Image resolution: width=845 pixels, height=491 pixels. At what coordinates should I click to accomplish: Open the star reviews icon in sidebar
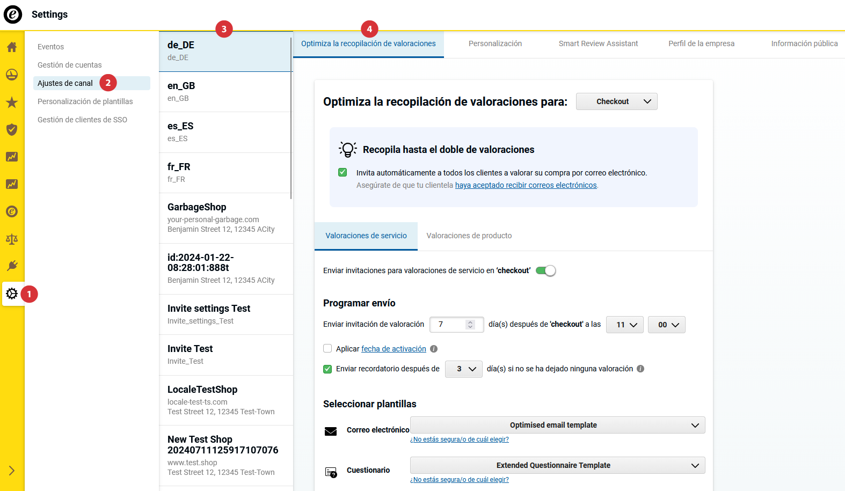pos(12,102)
